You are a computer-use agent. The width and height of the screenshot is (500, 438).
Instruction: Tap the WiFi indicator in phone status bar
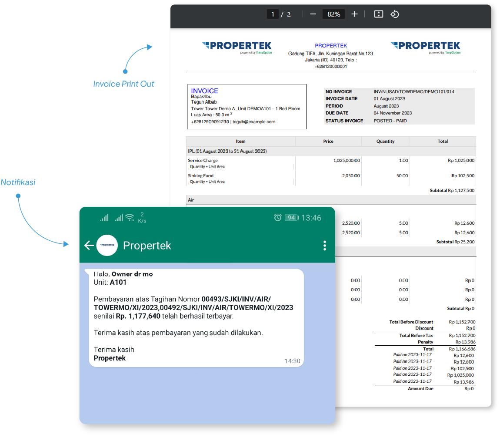pyautogui.click(x=129, y=217)
